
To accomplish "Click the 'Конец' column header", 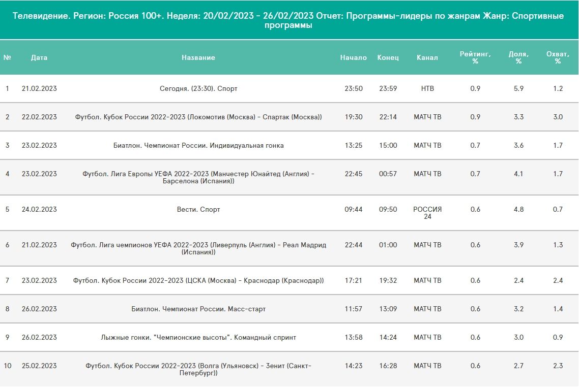I will pyautogui.click(x=388, y=57).
